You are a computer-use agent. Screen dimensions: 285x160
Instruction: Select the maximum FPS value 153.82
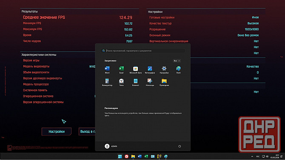click(x=128, y=29)
